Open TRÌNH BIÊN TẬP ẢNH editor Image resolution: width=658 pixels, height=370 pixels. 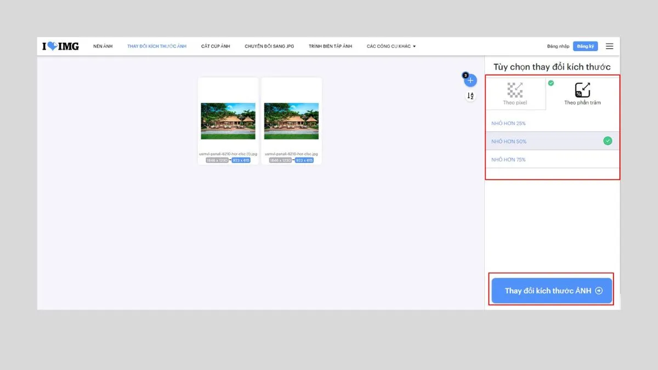(x=330, y=47)
